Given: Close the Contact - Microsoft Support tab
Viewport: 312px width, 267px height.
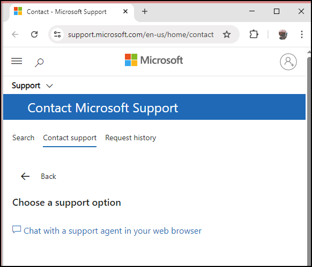Looking at the screenshot, I should tap(125, 12).
